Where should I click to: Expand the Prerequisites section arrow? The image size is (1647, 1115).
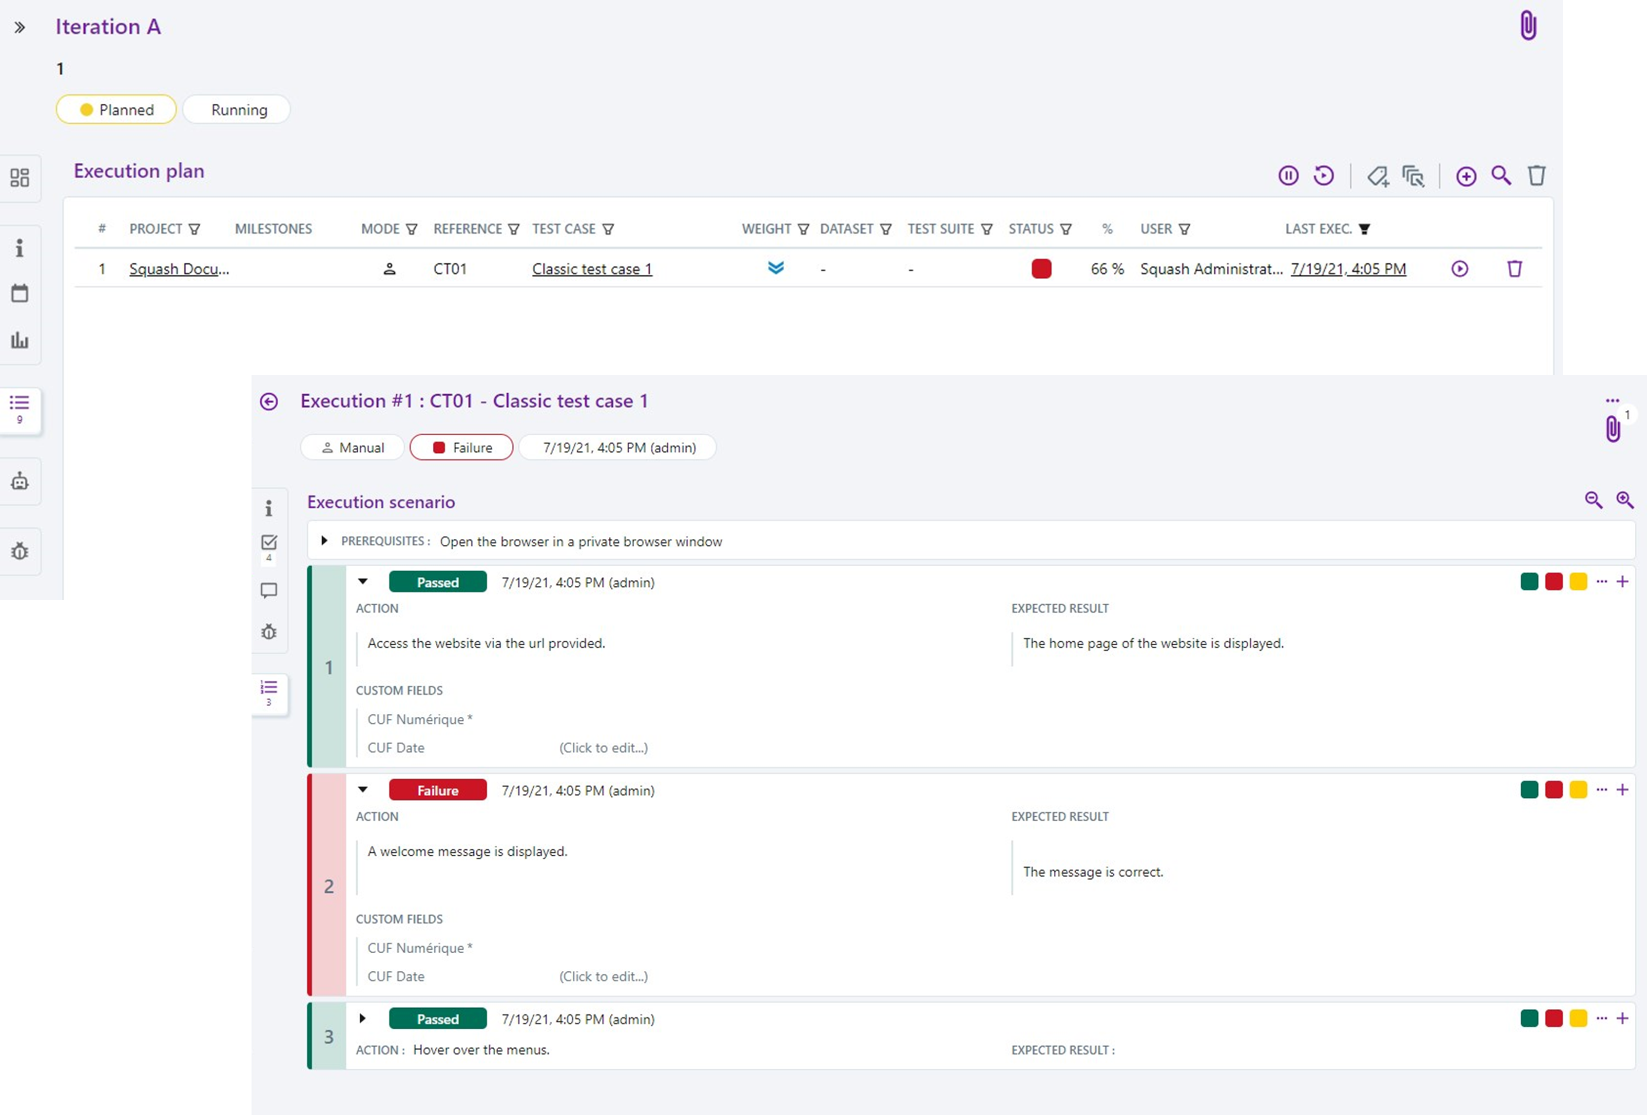point(324,541)
